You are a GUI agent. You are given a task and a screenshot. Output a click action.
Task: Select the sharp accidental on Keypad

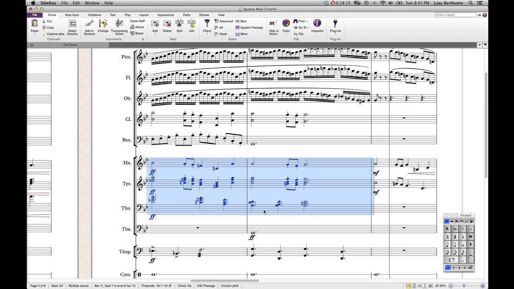coord(455,237)
